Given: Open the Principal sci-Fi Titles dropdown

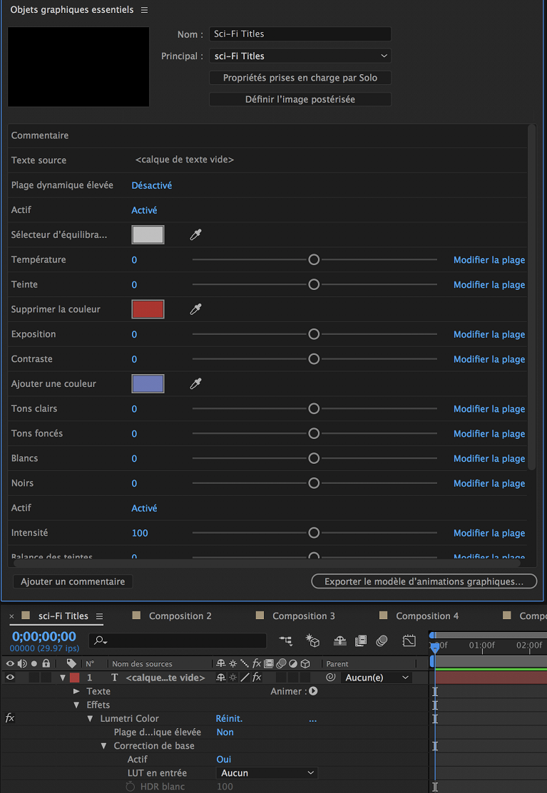Looking at the screenshot, I should [x=300, y=56].
